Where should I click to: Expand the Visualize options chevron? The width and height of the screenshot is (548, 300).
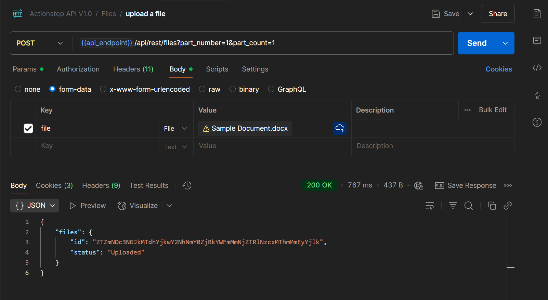[169, 206]
